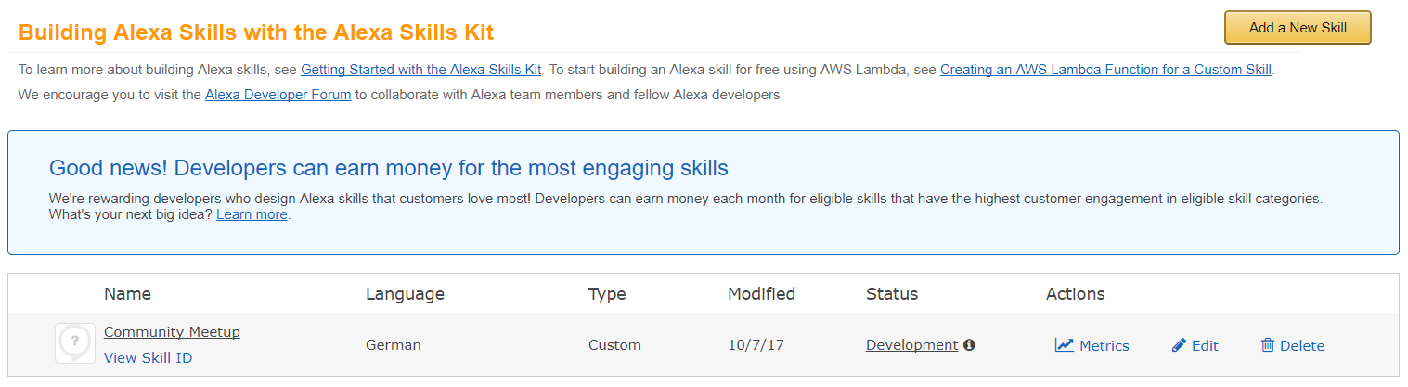This screenshot has height=387, width=1408.
Task: Click the Type column header
Action: tap(607, 294)
